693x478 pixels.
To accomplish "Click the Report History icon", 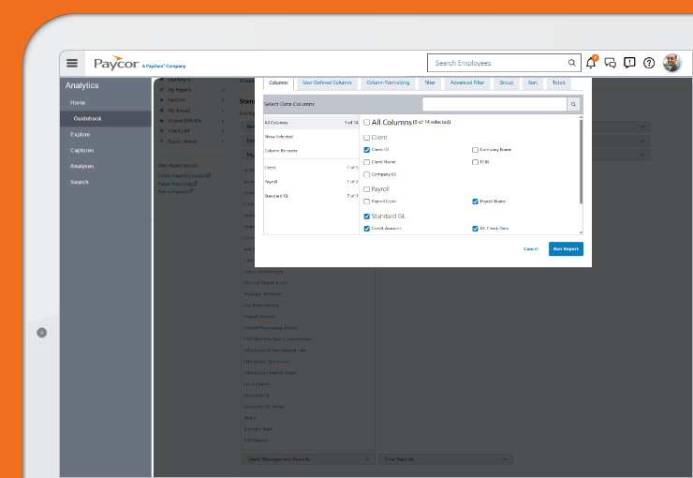I will coord(162,142).
